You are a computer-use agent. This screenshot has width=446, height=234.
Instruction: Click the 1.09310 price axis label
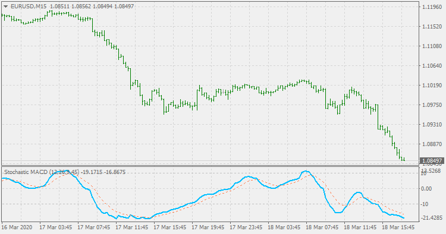point(432,124)
